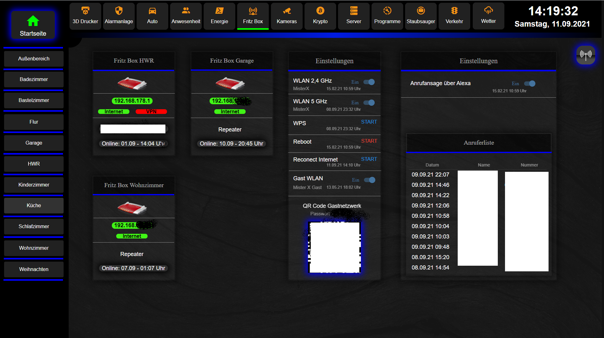The width and height of the screenshot is (604, 338).
Task: Select call entry 09.09.21 12:06
Action: click(430, 206)
